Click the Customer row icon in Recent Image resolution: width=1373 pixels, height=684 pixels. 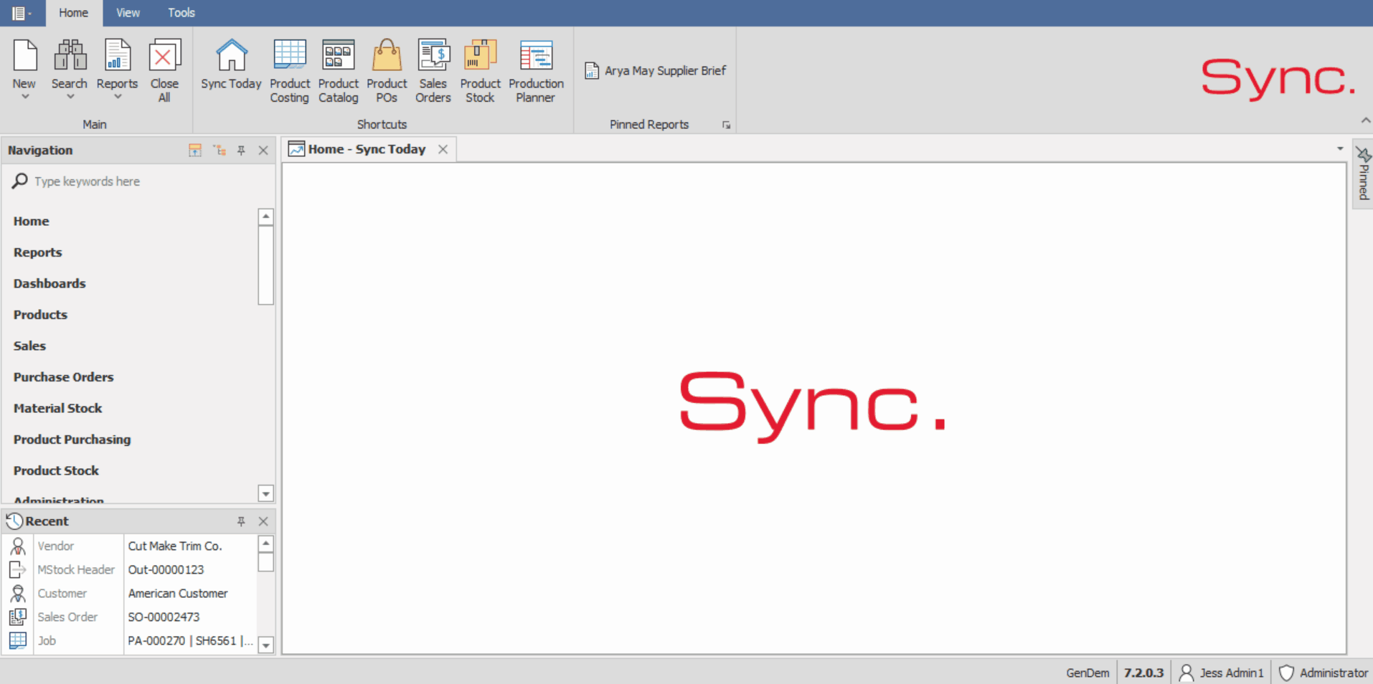pyautogui.click(x=18, y=593)
